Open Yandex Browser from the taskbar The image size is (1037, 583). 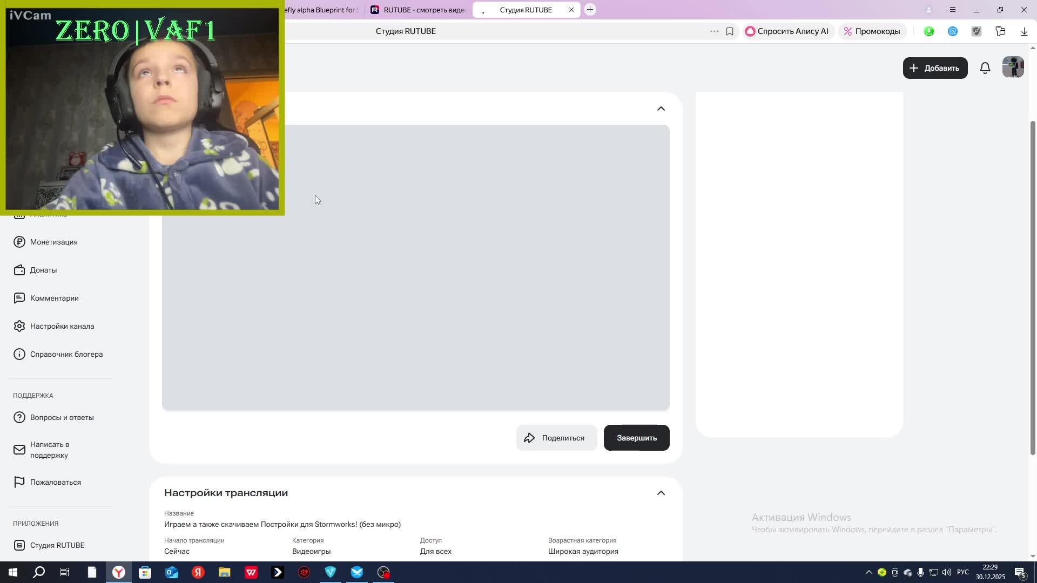(x=119, y=572)
